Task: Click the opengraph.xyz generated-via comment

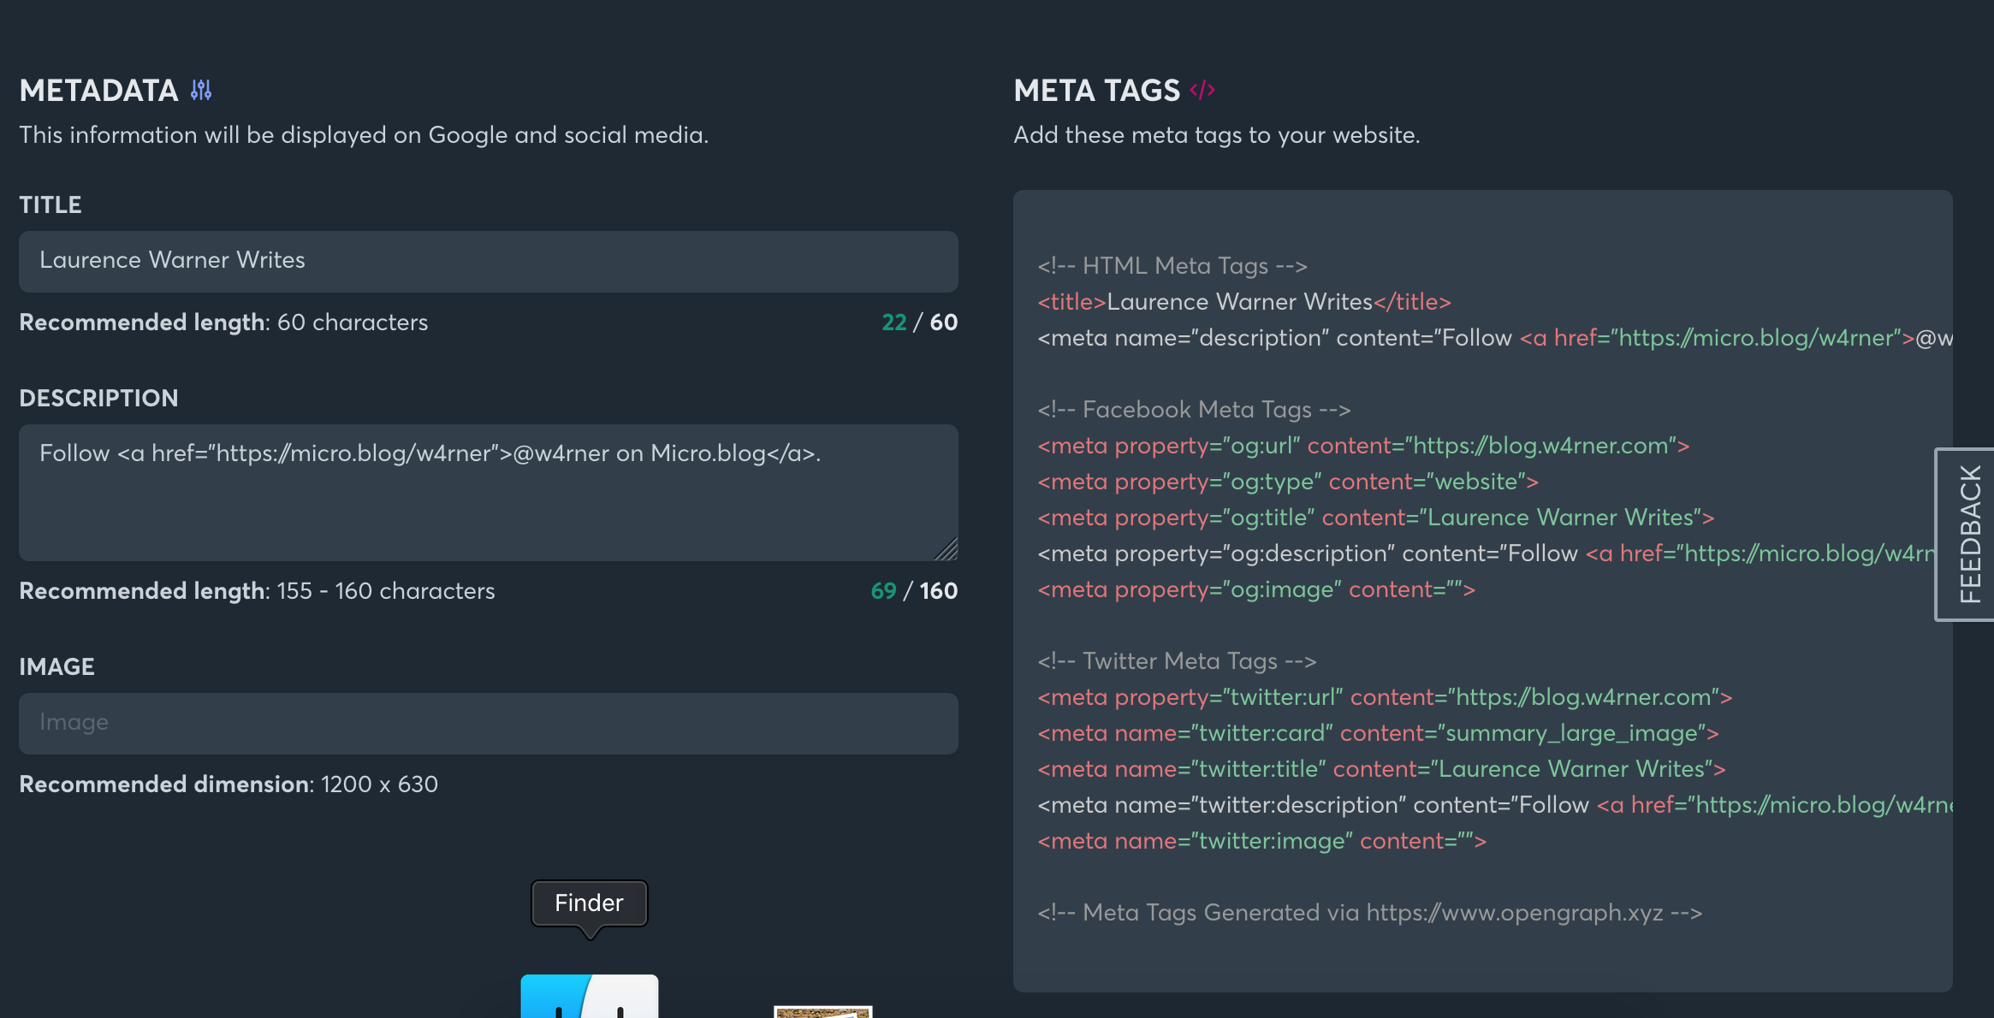Action: click(x=1368, y=913)
